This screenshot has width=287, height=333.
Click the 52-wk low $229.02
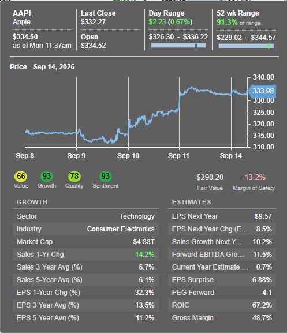[229, 38]
